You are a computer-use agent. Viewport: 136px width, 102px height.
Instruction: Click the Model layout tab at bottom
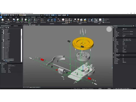click(30, 87)
